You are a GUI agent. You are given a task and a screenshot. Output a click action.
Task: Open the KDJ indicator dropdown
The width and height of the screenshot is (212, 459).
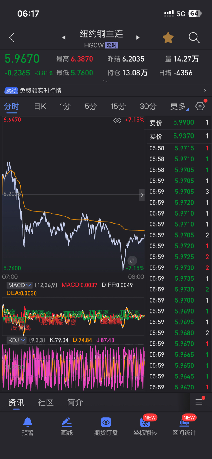point(17,340)
